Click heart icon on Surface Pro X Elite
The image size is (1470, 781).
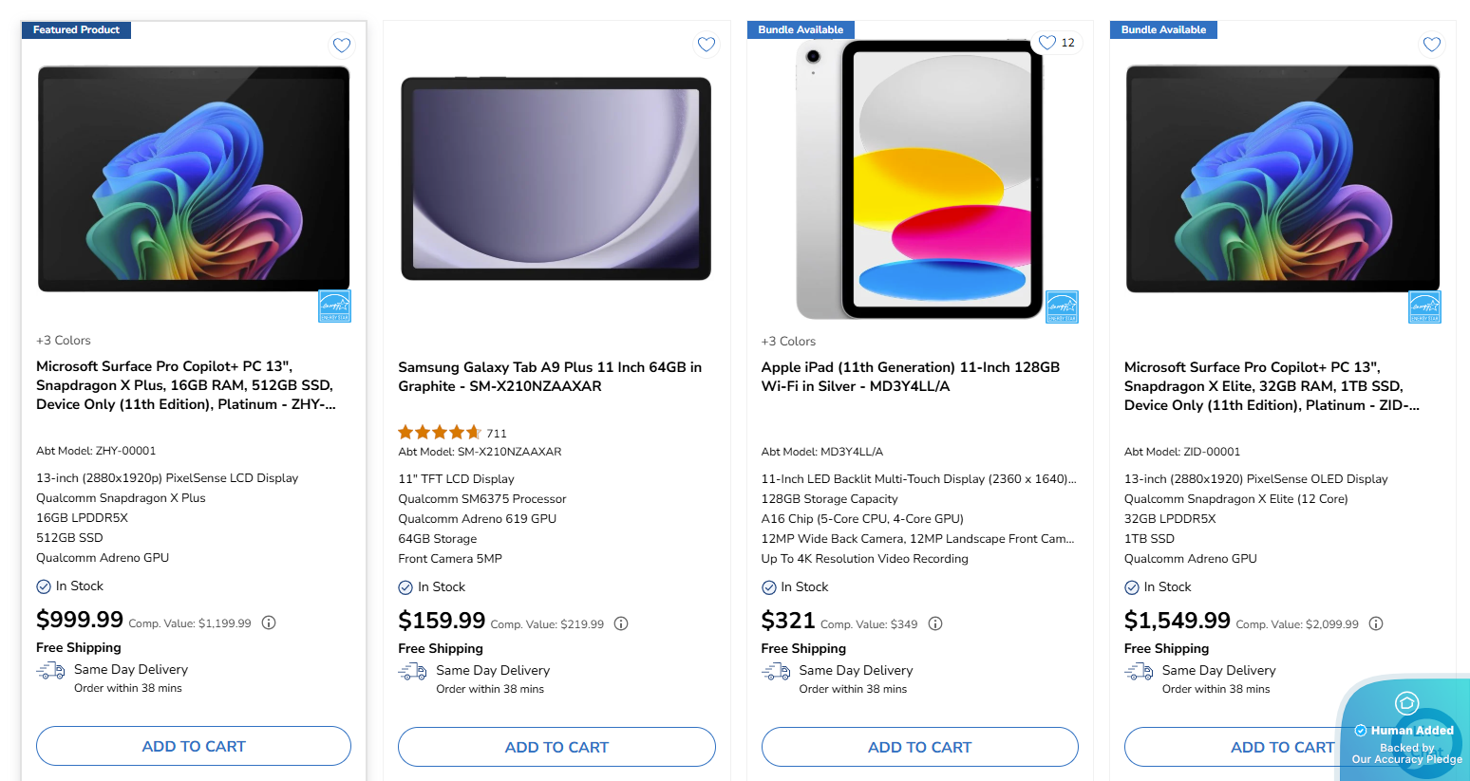(1431, 44)
